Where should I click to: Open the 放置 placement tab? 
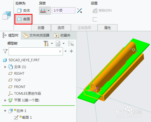click(41, 28)
